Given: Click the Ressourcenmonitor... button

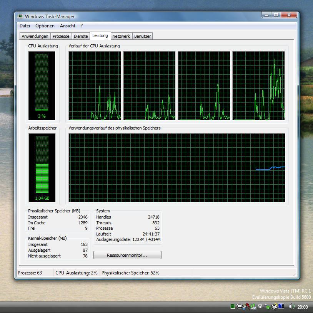Looking at the screenshot, I should [127, 255].
